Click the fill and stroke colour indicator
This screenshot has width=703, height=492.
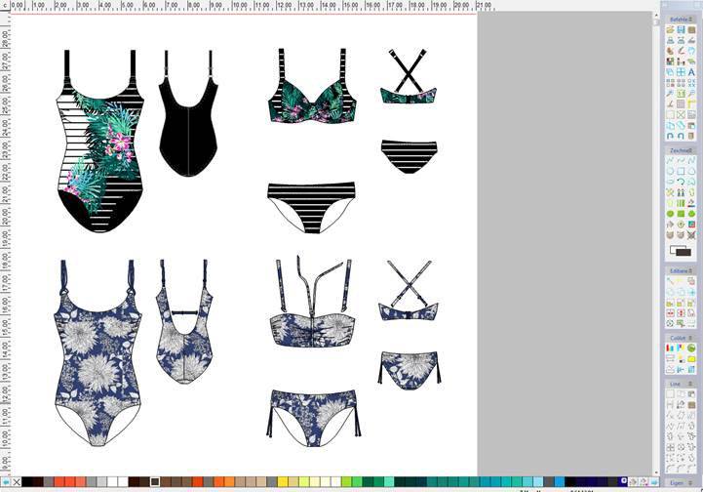(681, 252)
